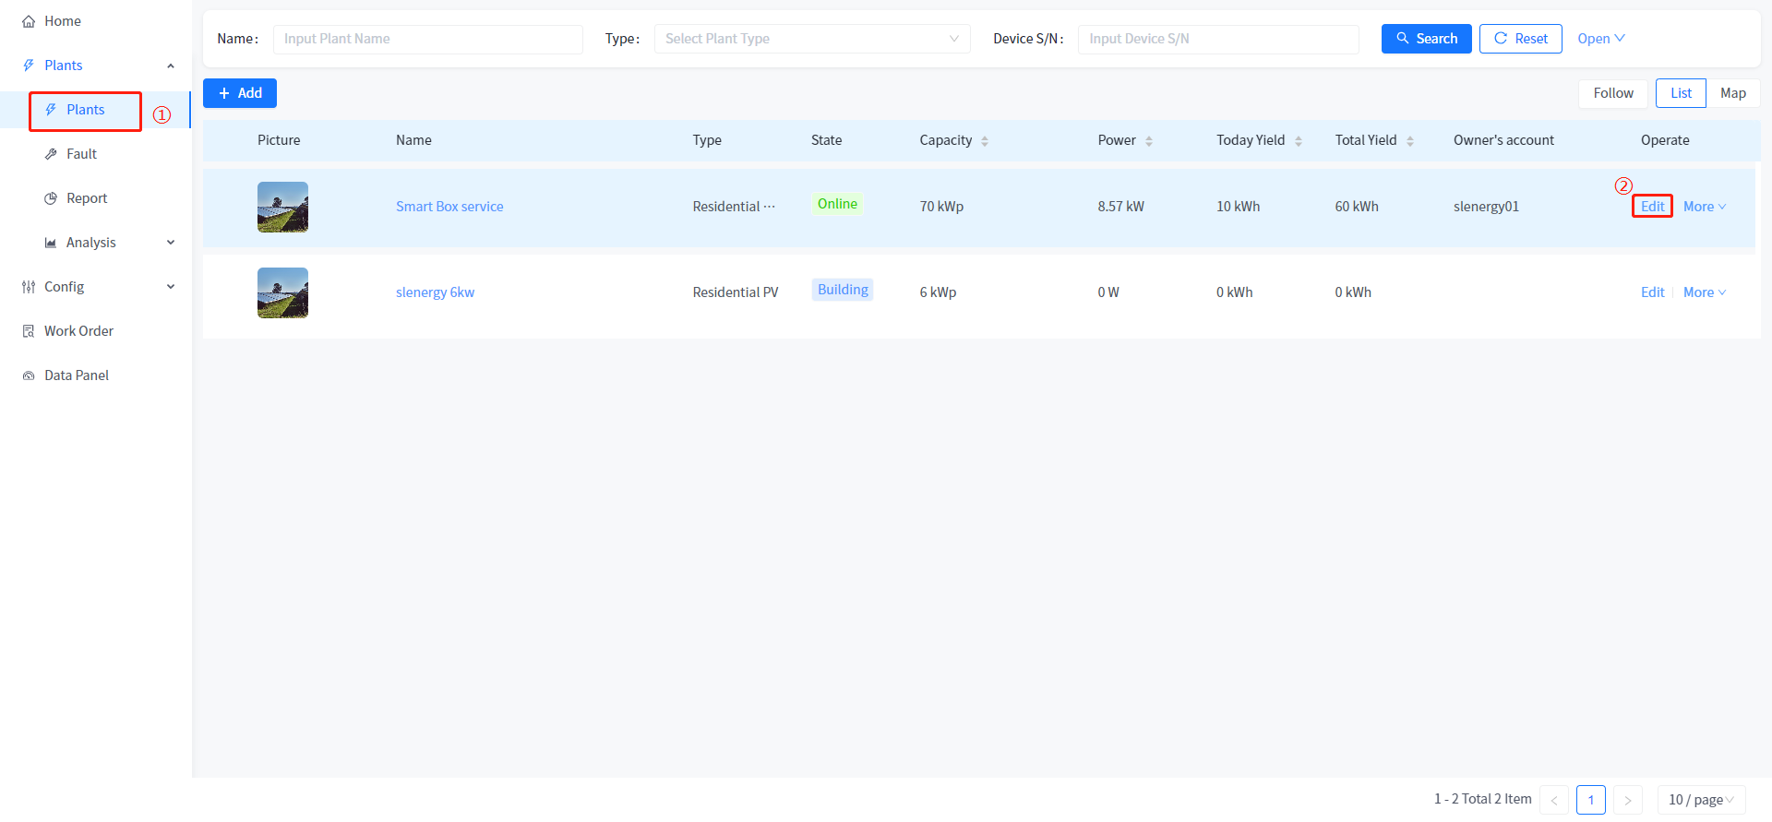This screenshot has height=822, width=1772.
Task: Open the Select Plant Type dropdown
Action: tap(811, 39)
